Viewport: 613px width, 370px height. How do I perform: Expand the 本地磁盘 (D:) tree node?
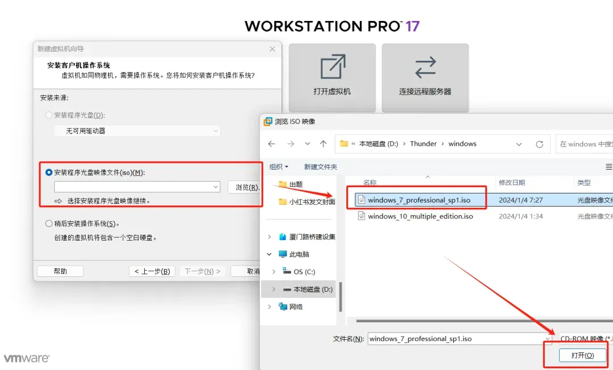click(274, 289)
